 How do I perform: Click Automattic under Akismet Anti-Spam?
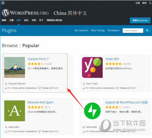coord(14,127)
